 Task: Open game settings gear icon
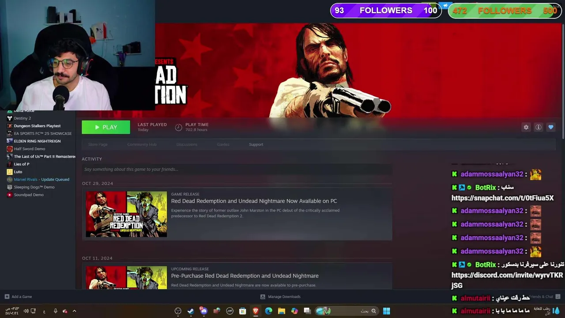(x=526, y=127)
